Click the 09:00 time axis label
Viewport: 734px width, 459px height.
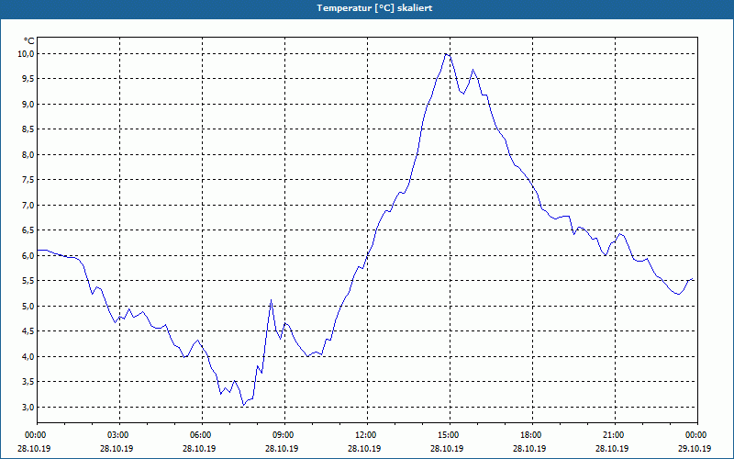point(284,435)
